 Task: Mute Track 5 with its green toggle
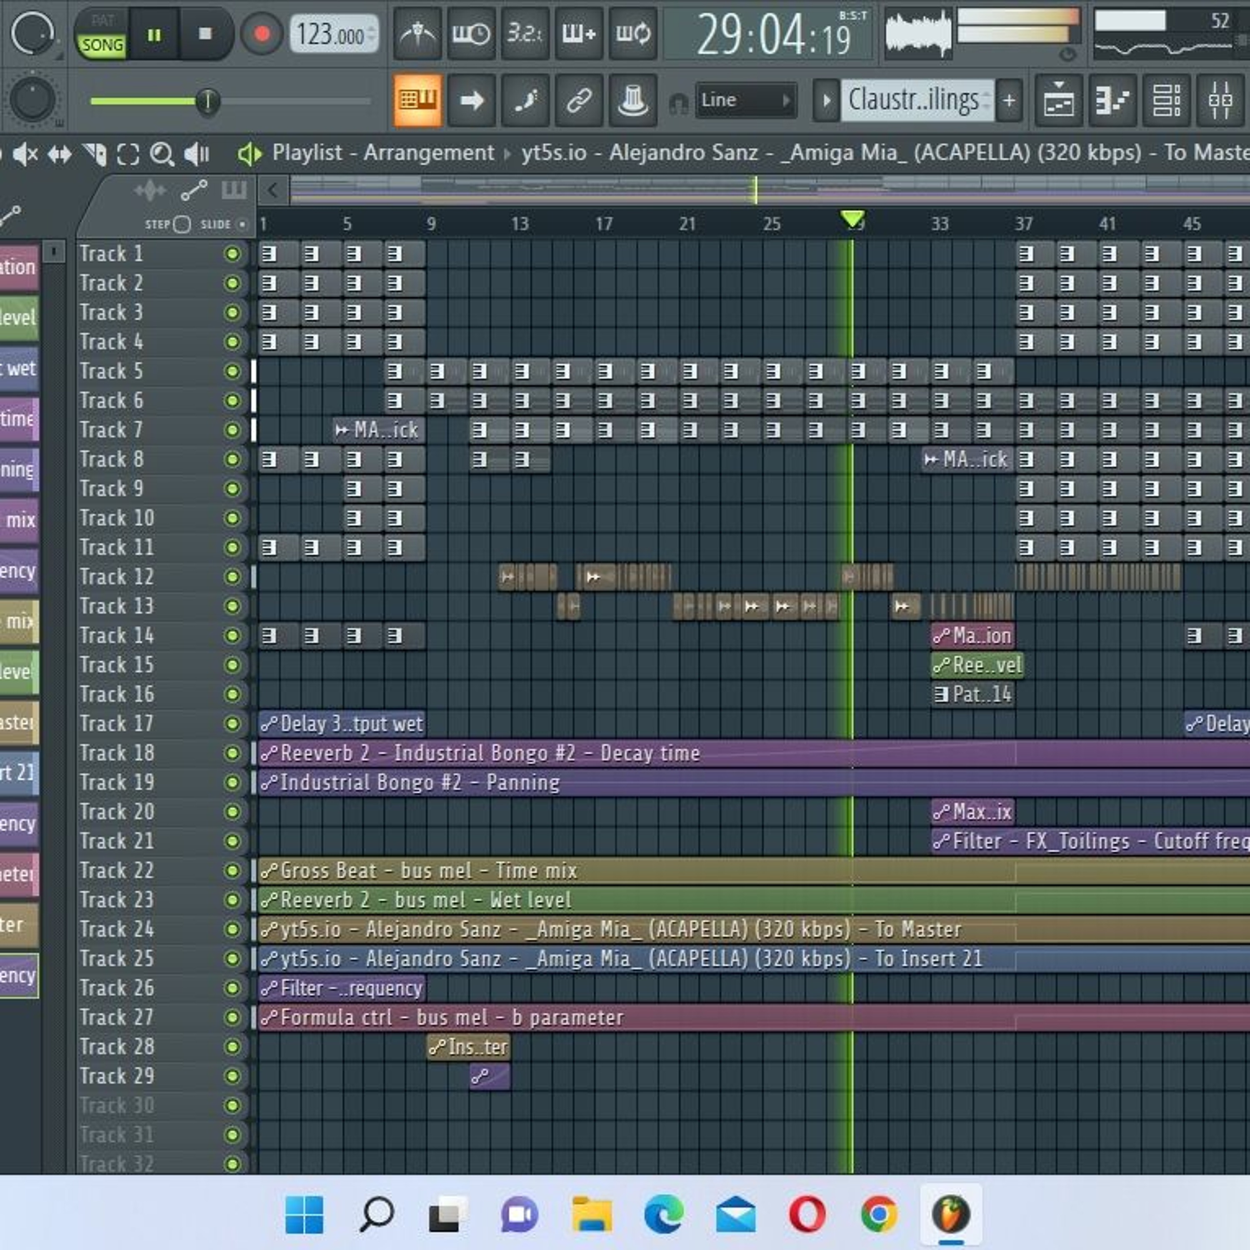click(x=232, y=371)
